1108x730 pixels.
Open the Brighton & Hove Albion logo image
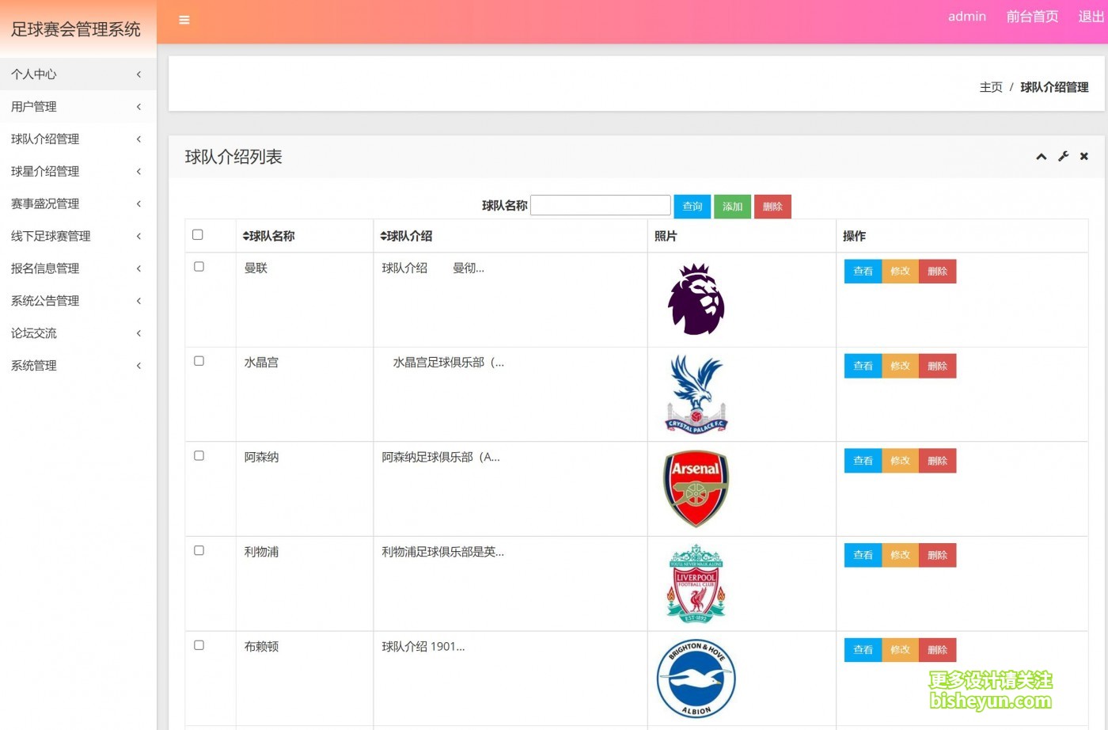click(696, 679)
